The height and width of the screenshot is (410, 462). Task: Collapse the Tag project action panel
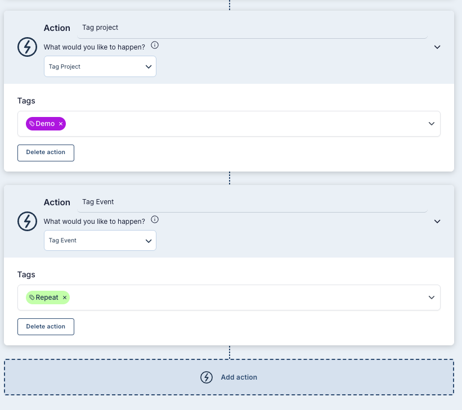pyautogui.click(x=437, y=47)
